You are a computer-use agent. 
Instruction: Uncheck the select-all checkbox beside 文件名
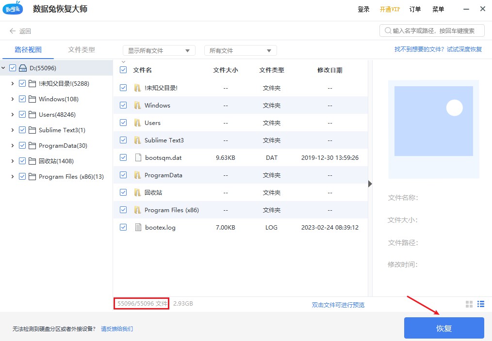[123, 69]
